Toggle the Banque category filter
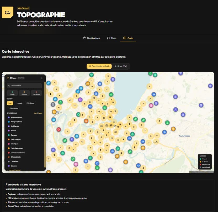The image size is (218, 212). (12, 135)
